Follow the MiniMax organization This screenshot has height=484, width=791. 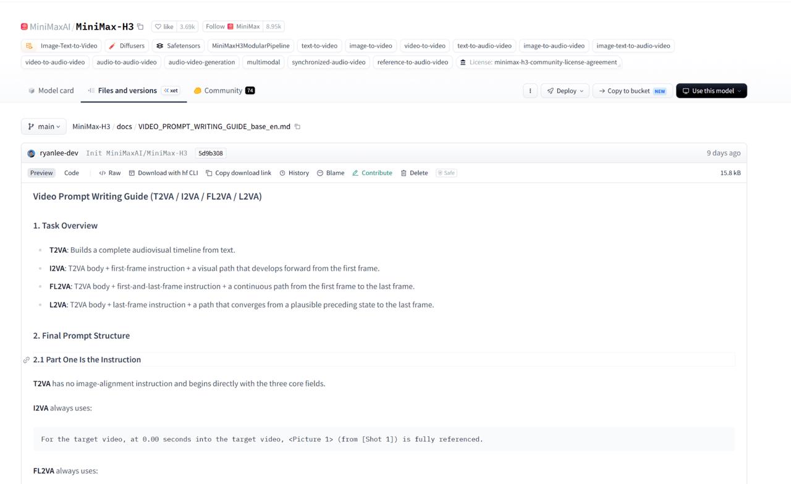coord(233,27)
